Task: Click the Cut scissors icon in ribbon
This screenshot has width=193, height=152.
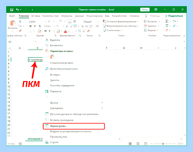Action: pos(20,22)
